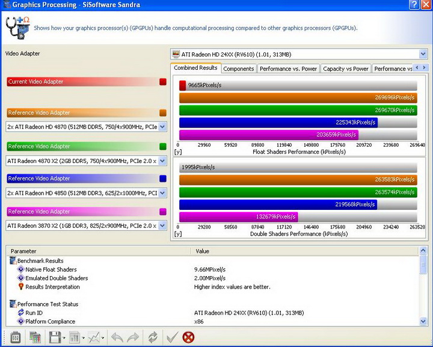The height and width of the screenshot is (347, 433).
Task: Open the arrow beside the save icon
Action: coord(64,338)
